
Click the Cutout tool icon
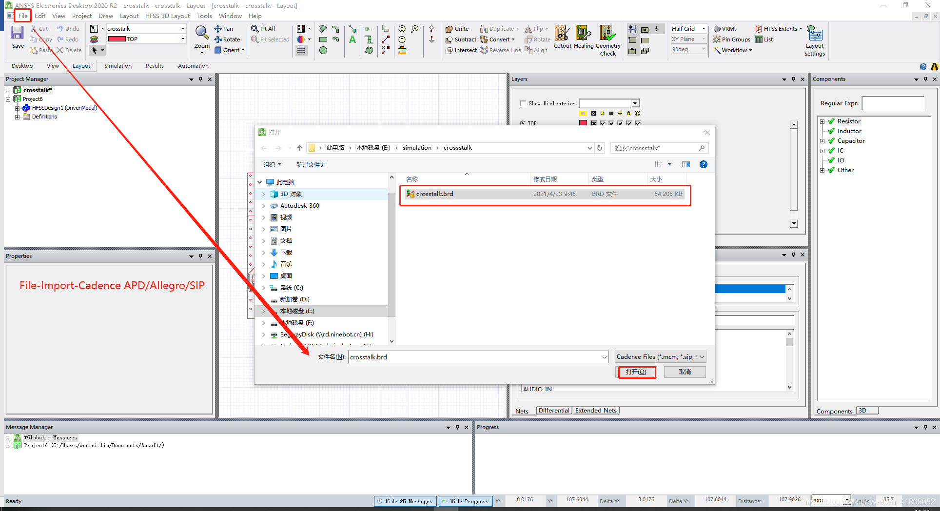[562, 33]
